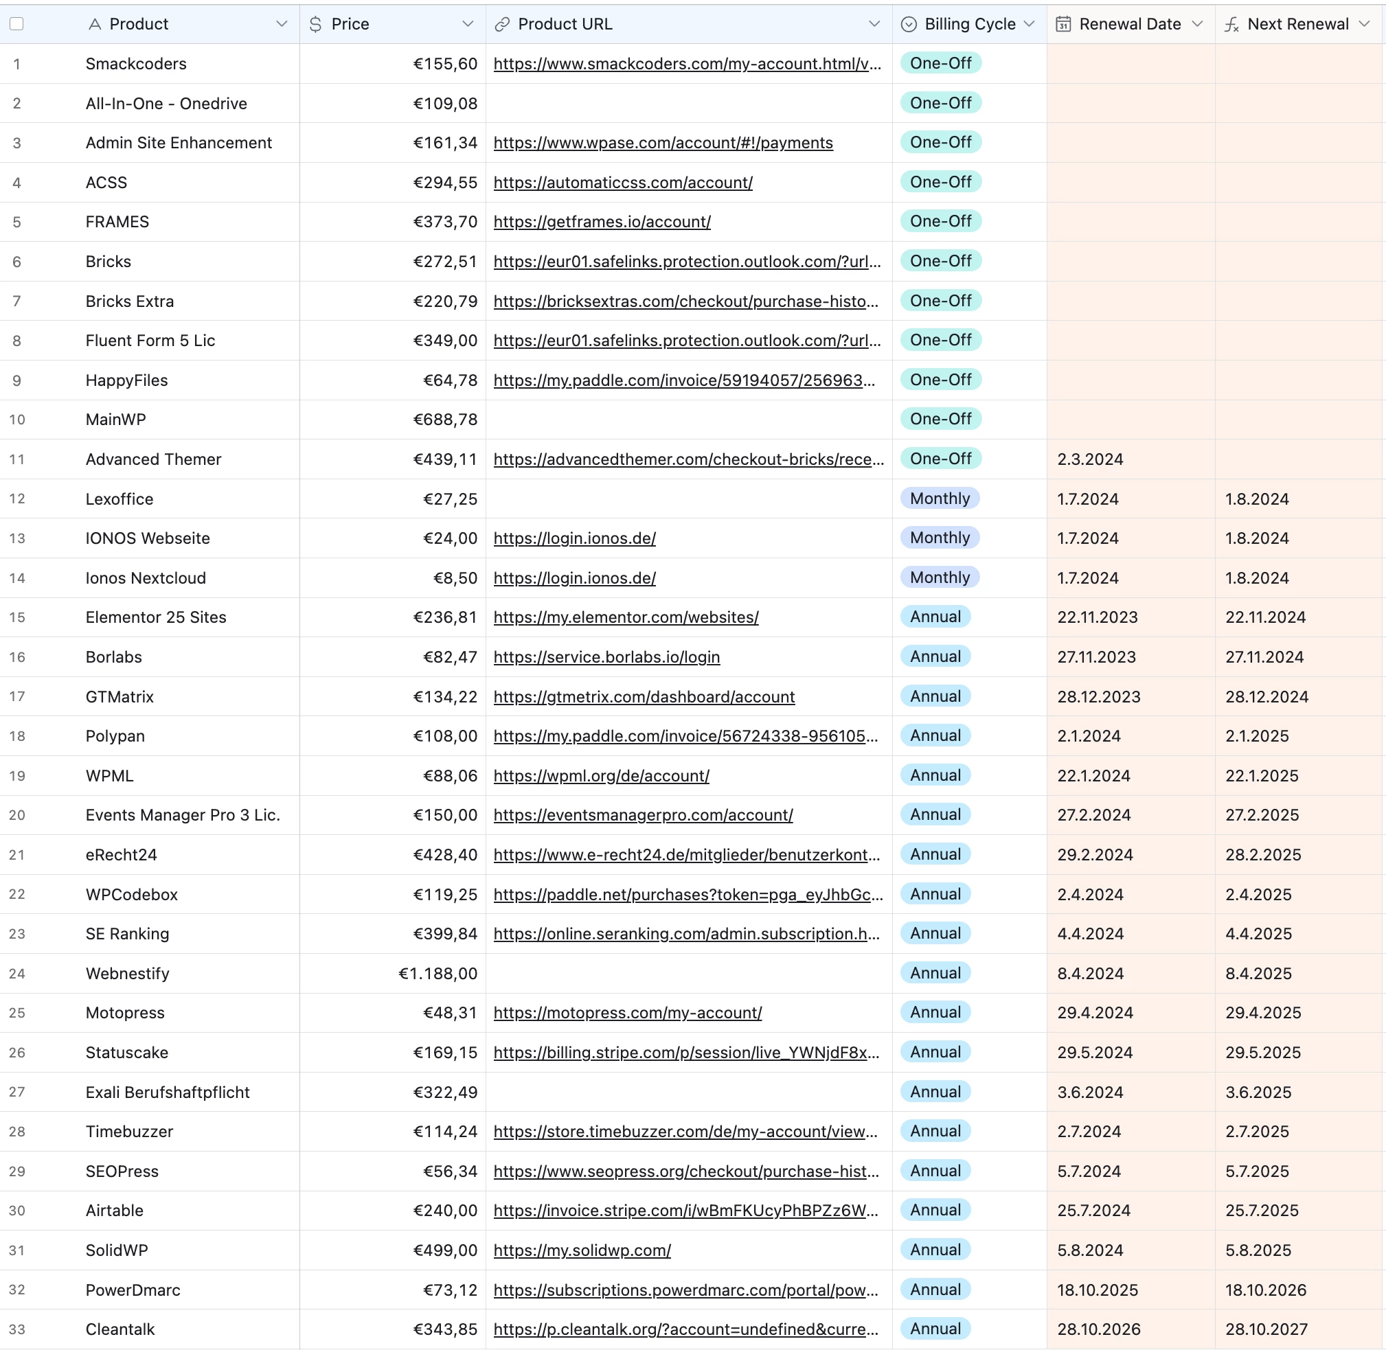Viewport: 1386px width, 1350px height.
Task: Click the One-Off tag in Smackcoders row
Action: pyautogui.click(x=940, y=63)
